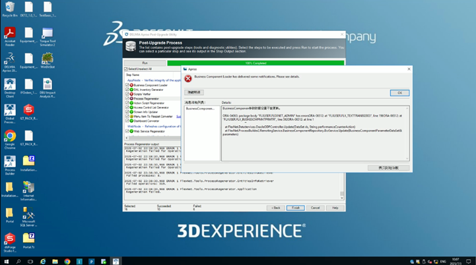Uncheck the Web Service Regenerator checkbox
Viewport: 476px width, 265px height.
tap(127, 131)
